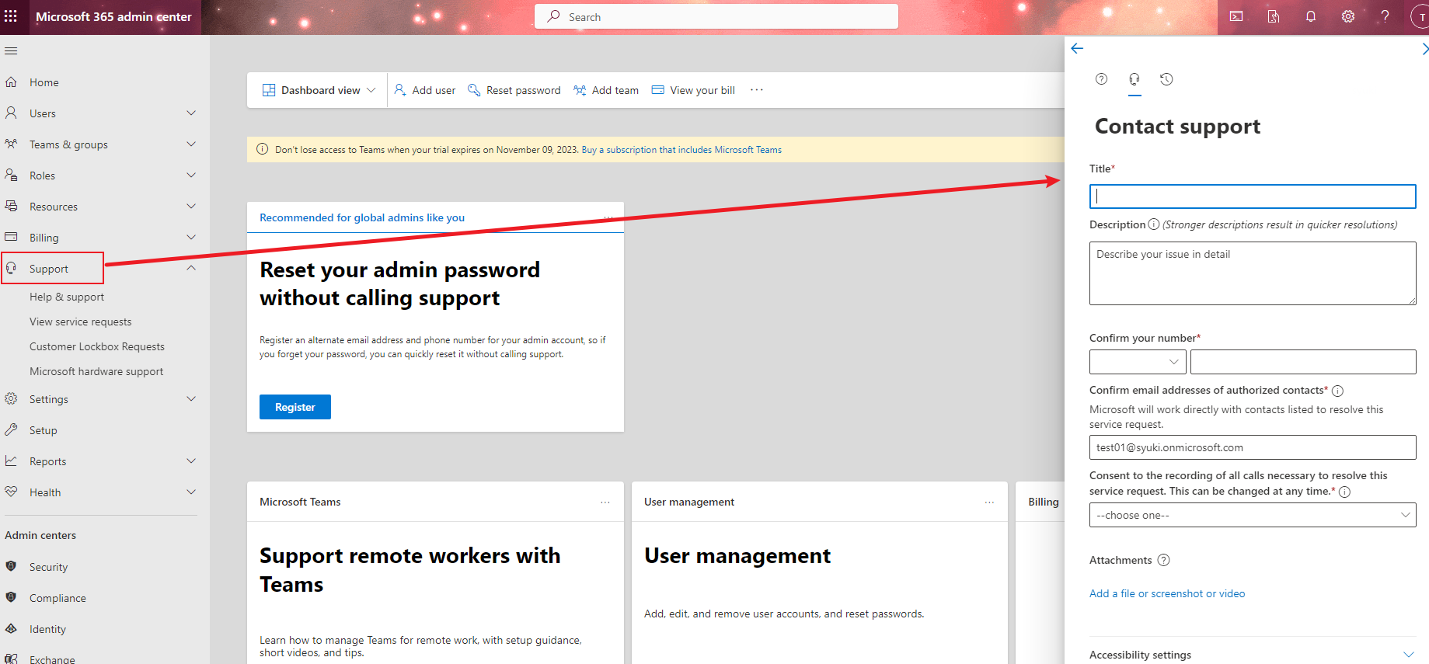Viewport: 1429px width, 664px height.
Task: Click the Search box
Action: (x=716, y=16)
